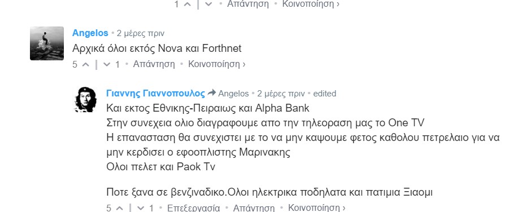Open Γιαννης Γιαννοπουλος's profile from his name
The width and height of the screenshot is (529, 212).
(x=155, y=93)
